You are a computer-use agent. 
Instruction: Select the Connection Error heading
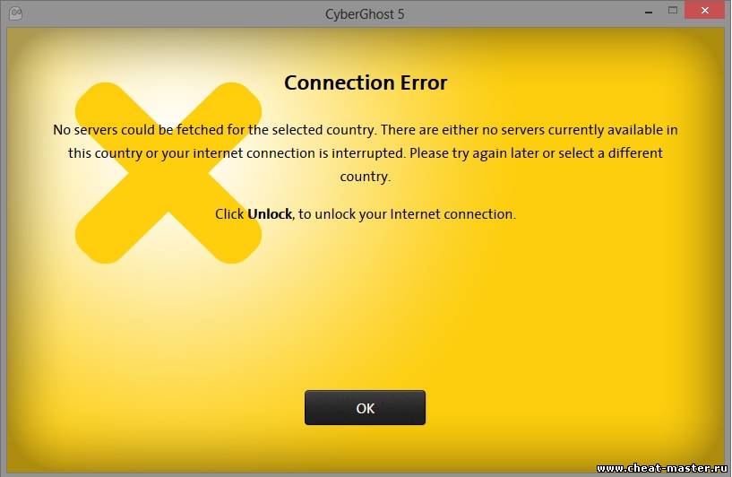point(366,82)
